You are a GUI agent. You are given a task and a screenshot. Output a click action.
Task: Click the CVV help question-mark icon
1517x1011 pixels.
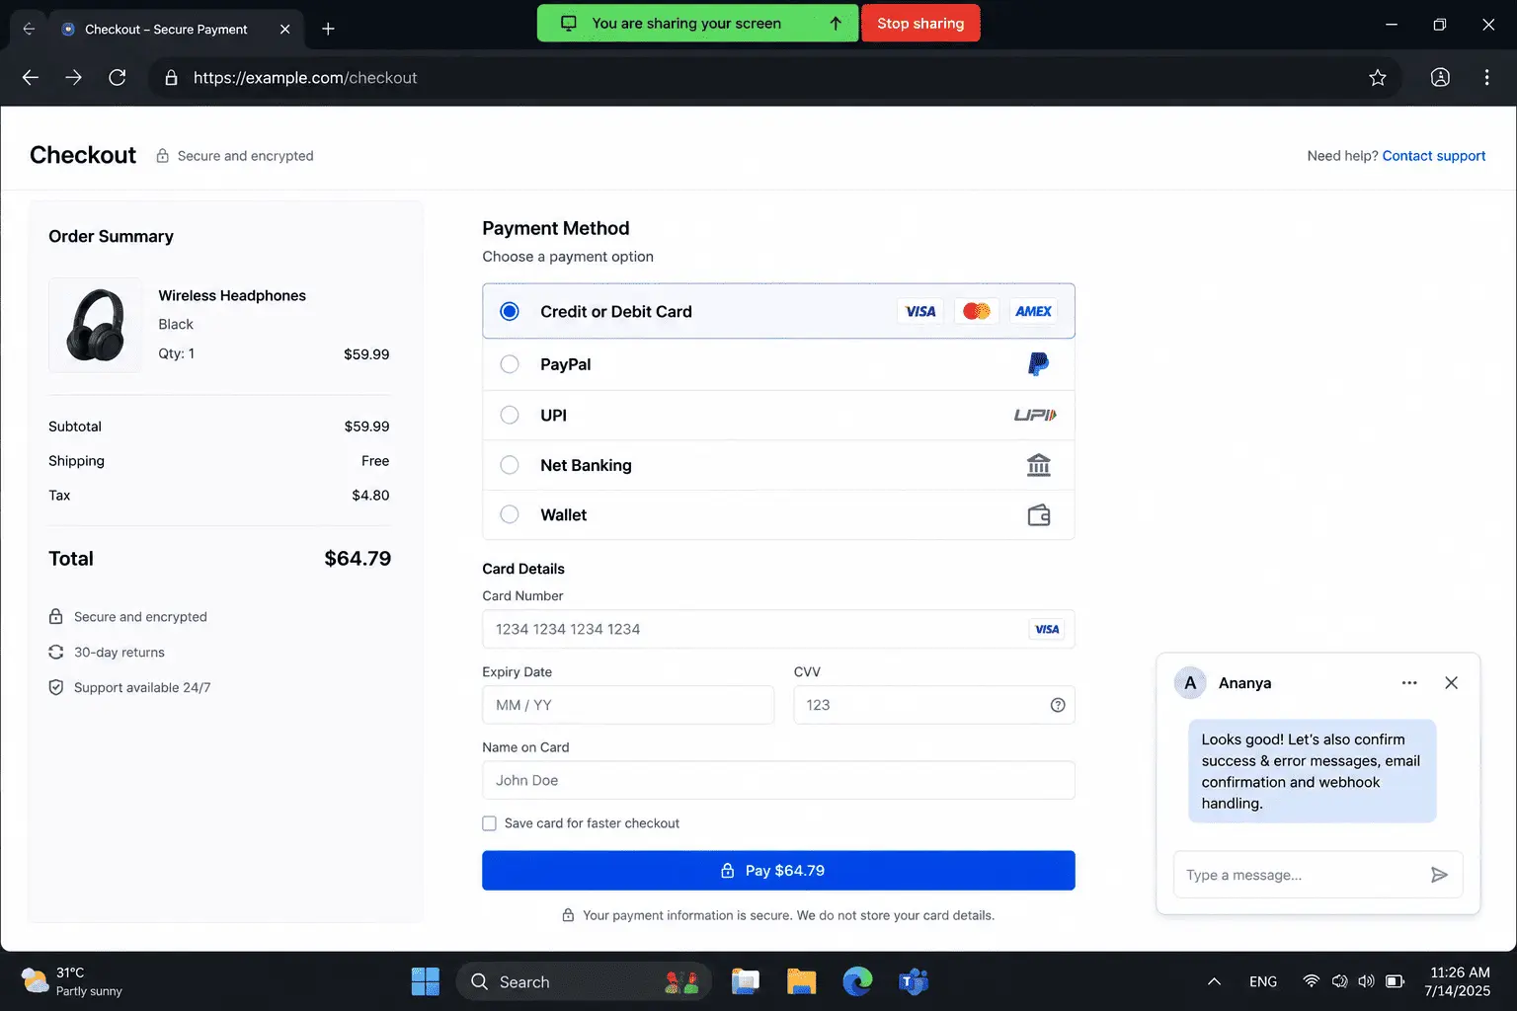click(x=1058, y=705)
